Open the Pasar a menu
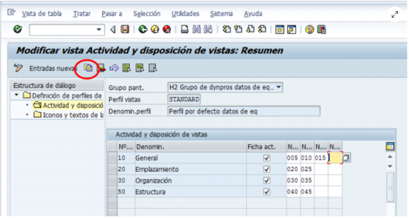The width and height of the screenshot is (409, 218). [x=112, y=14]
